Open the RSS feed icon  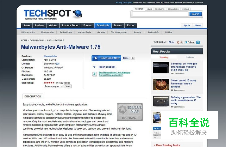point(198,42)
